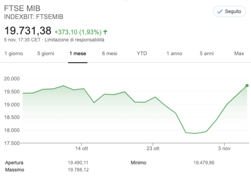Switch to the 1 anno view
Image resolution: width=251 pixels, height=176 pixels.
174,54
